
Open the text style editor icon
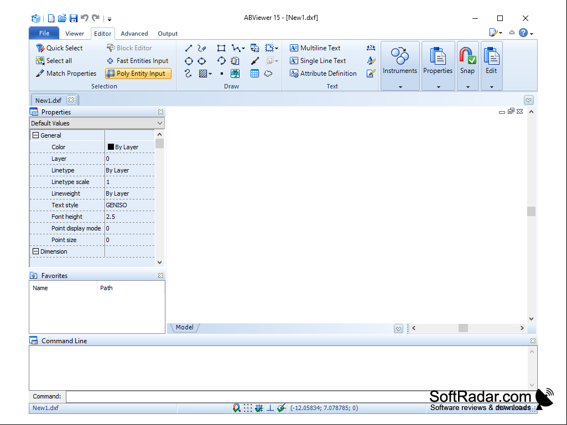(x=371, y=61)
